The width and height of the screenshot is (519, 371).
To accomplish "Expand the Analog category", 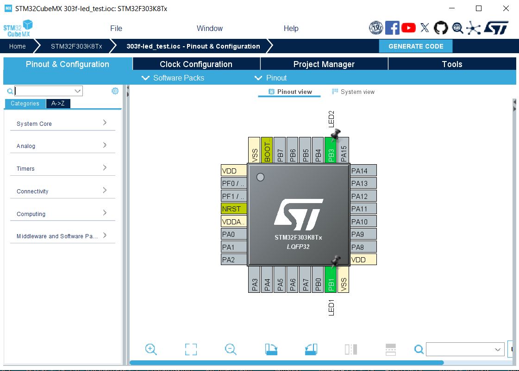I will point(63,146).
